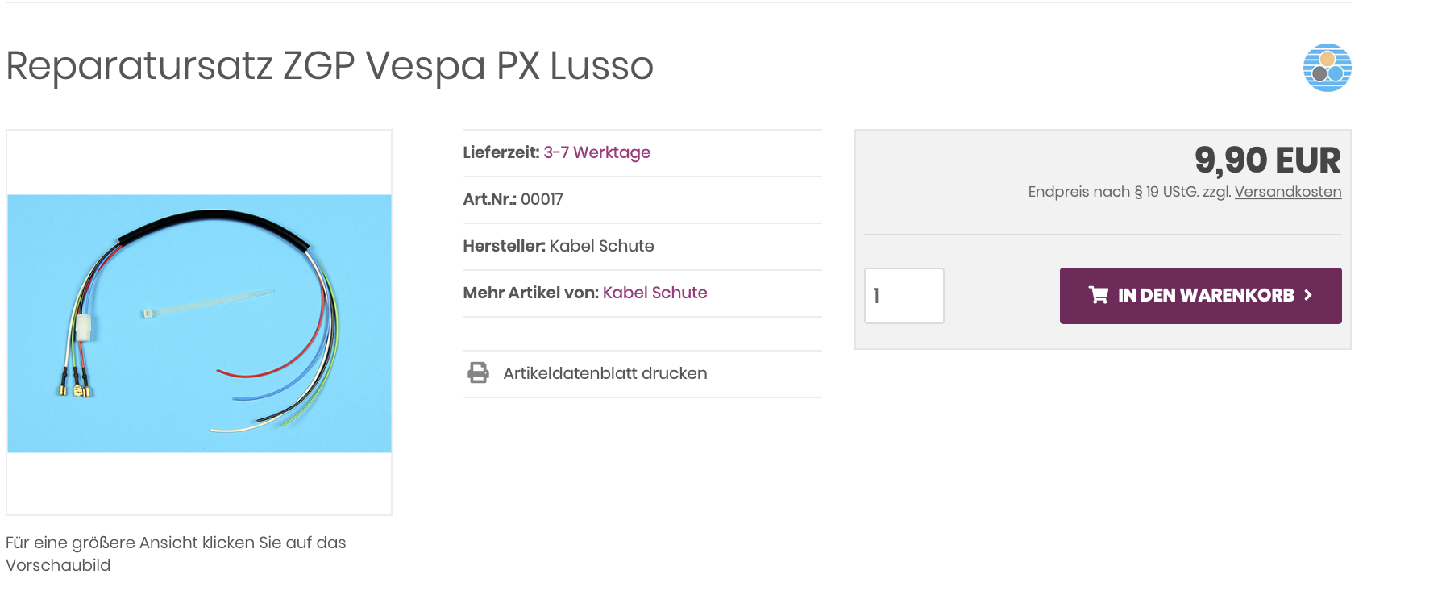Click the shopping cart icon
This screenshot has height=595, width=1446.
click(1098, 295)
